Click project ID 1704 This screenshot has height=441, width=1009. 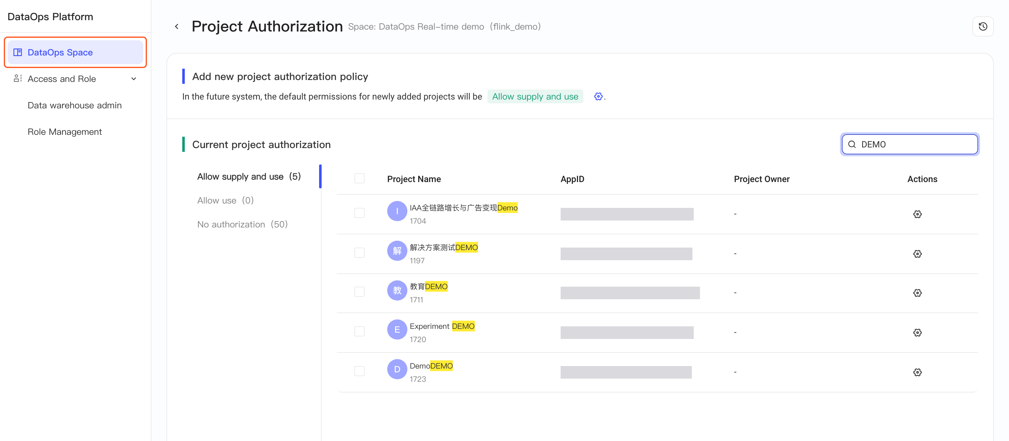417,221
